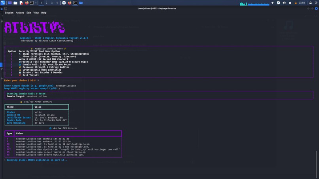Click 'Querying global WHOIS registries' status line
Viewport: 319px width, 179px height.
click(37, 160)
